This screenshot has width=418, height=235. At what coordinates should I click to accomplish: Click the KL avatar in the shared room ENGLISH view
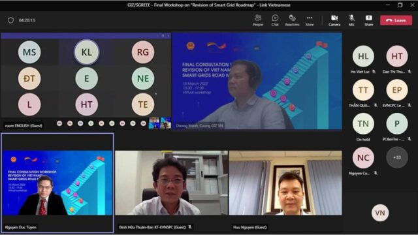[86, 52]
